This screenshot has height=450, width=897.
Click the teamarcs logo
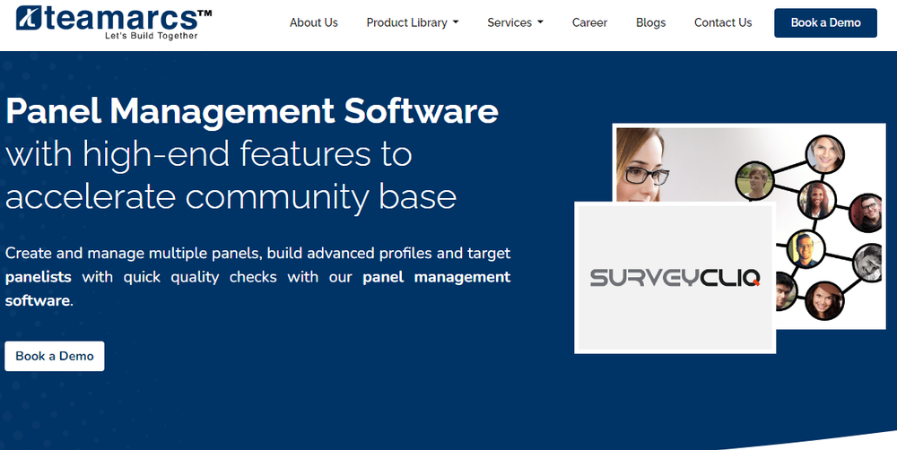click(x=114, y=22)
